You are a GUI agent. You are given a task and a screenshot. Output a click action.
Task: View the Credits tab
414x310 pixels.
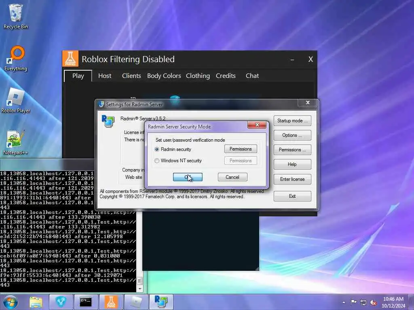click(x=226, y=76)
